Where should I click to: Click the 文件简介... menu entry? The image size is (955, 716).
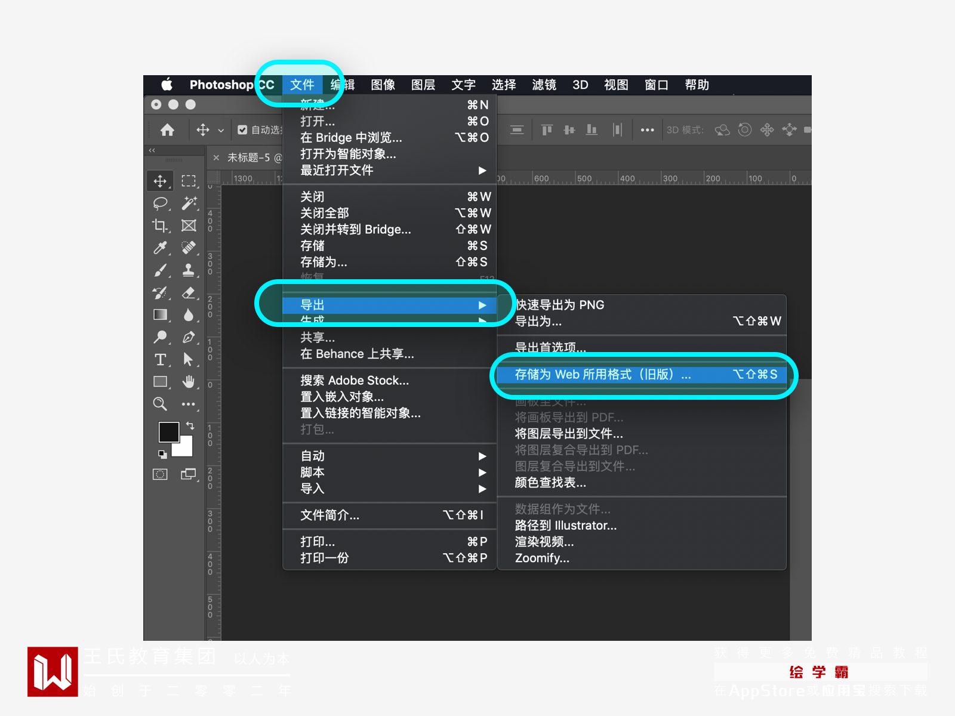[x=389, y=515]
